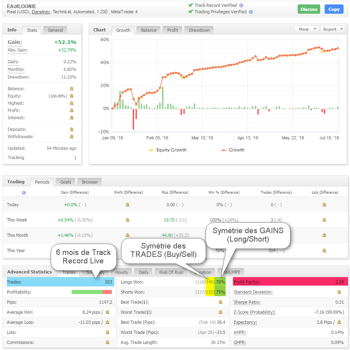
Task: Click the GHPR label link
Action: tap(240, 342)
